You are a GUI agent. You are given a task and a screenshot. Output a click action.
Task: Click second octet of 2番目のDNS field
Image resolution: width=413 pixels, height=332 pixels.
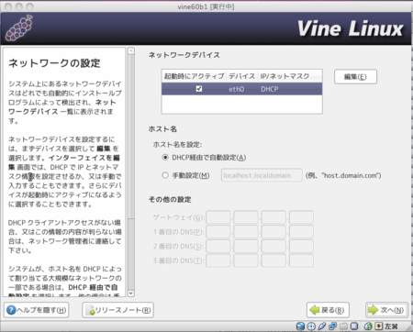point(246,246)
